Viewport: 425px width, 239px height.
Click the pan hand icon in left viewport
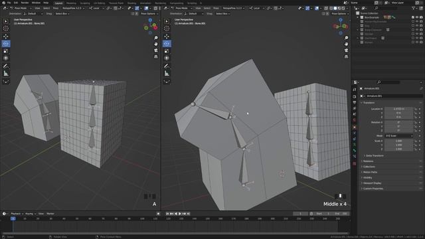click(156, 44)
